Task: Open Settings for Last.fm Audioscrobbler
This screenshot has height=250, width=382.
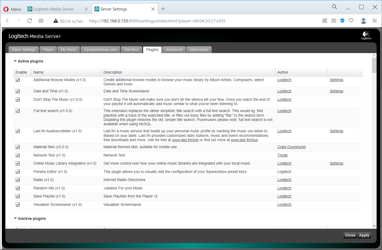Action: pyautogui.click(x=336, y=131)
